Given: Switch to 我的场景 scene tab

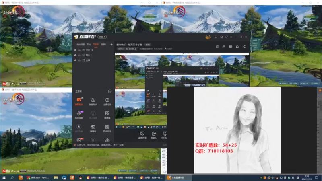Looking at the screenshot, I should point(80,44).
